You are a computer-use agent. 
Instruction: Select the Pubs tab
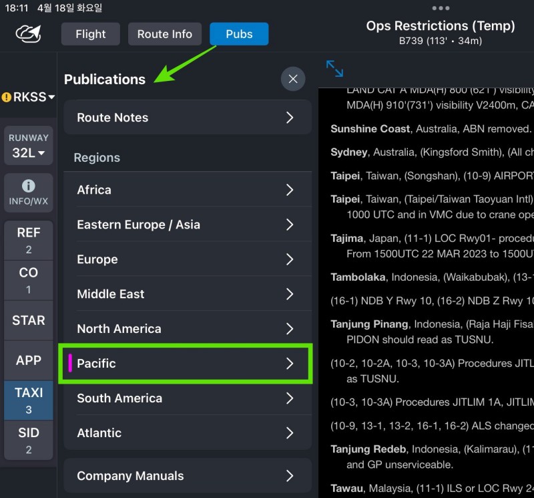pyautogui.click(x=239, y=34)
